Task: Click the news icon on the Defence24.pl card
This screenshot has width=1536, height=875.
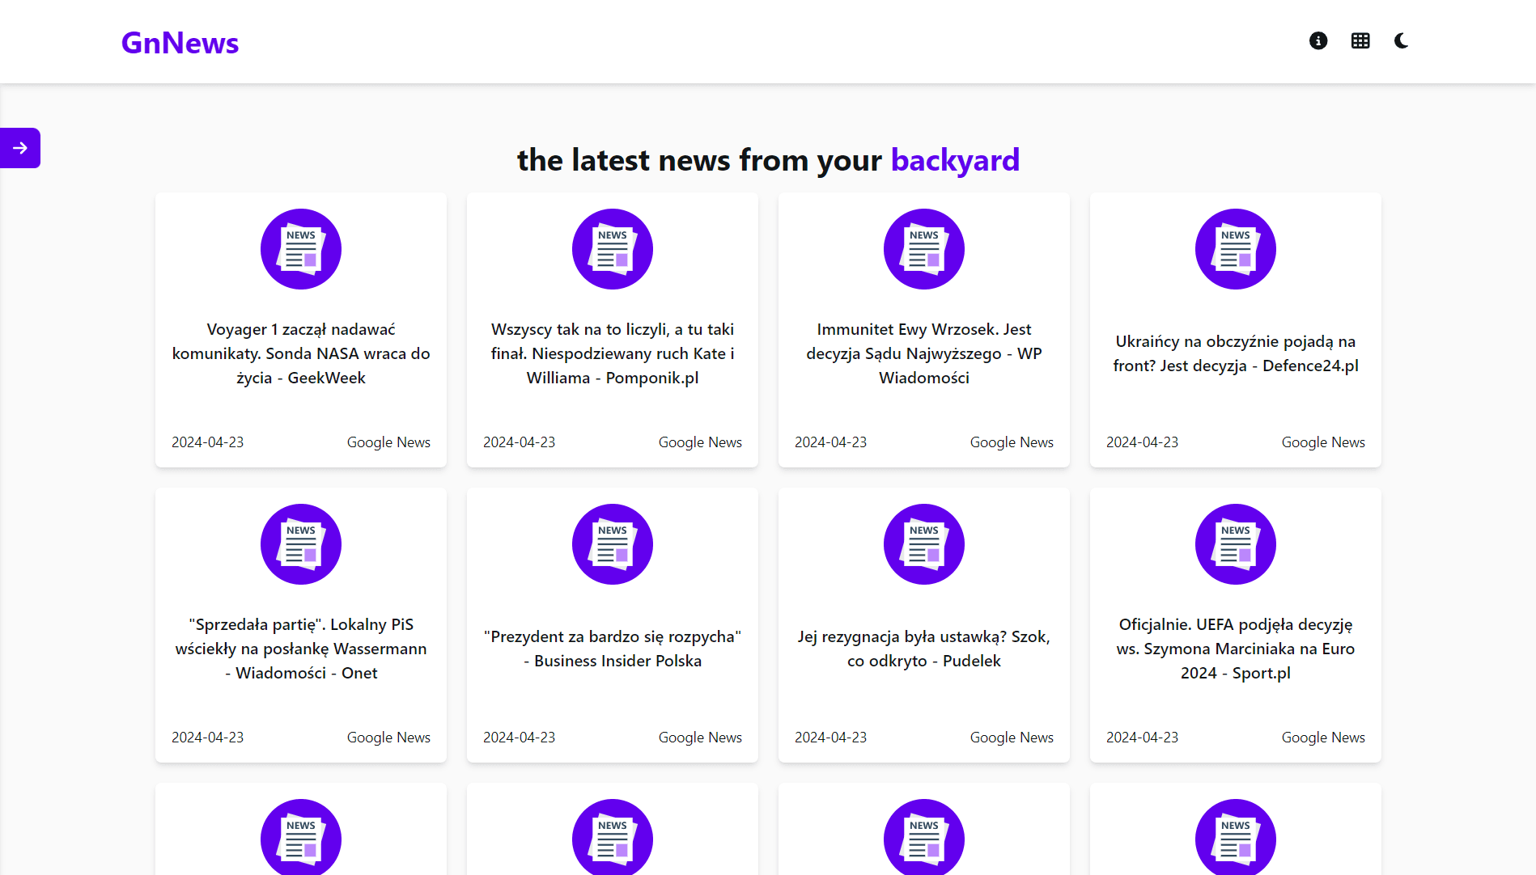Action: tap(1236, 249)
